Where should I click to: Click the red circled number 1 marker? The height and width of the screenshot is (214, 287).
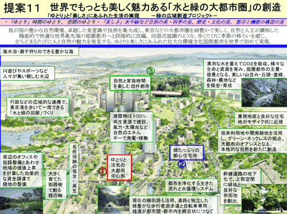point(102,171)
